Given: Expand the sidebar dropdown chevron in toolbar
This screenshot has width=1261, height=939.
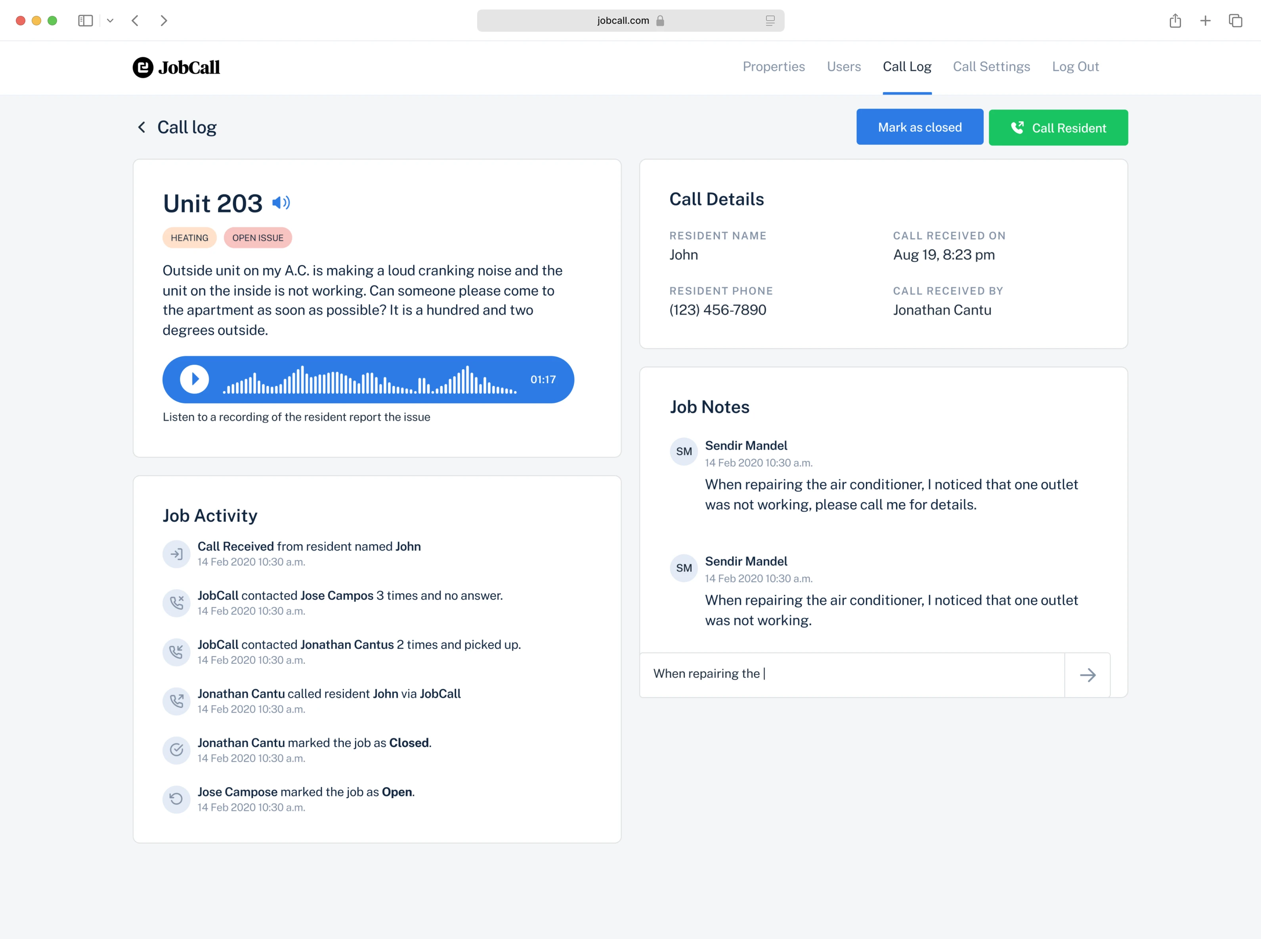Looking at the screenshot, I should 110,21.
